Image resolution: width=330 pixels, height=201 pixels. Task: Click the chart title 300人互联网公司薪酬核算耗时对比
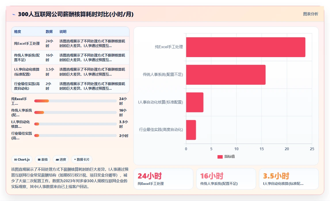(76, 14)
